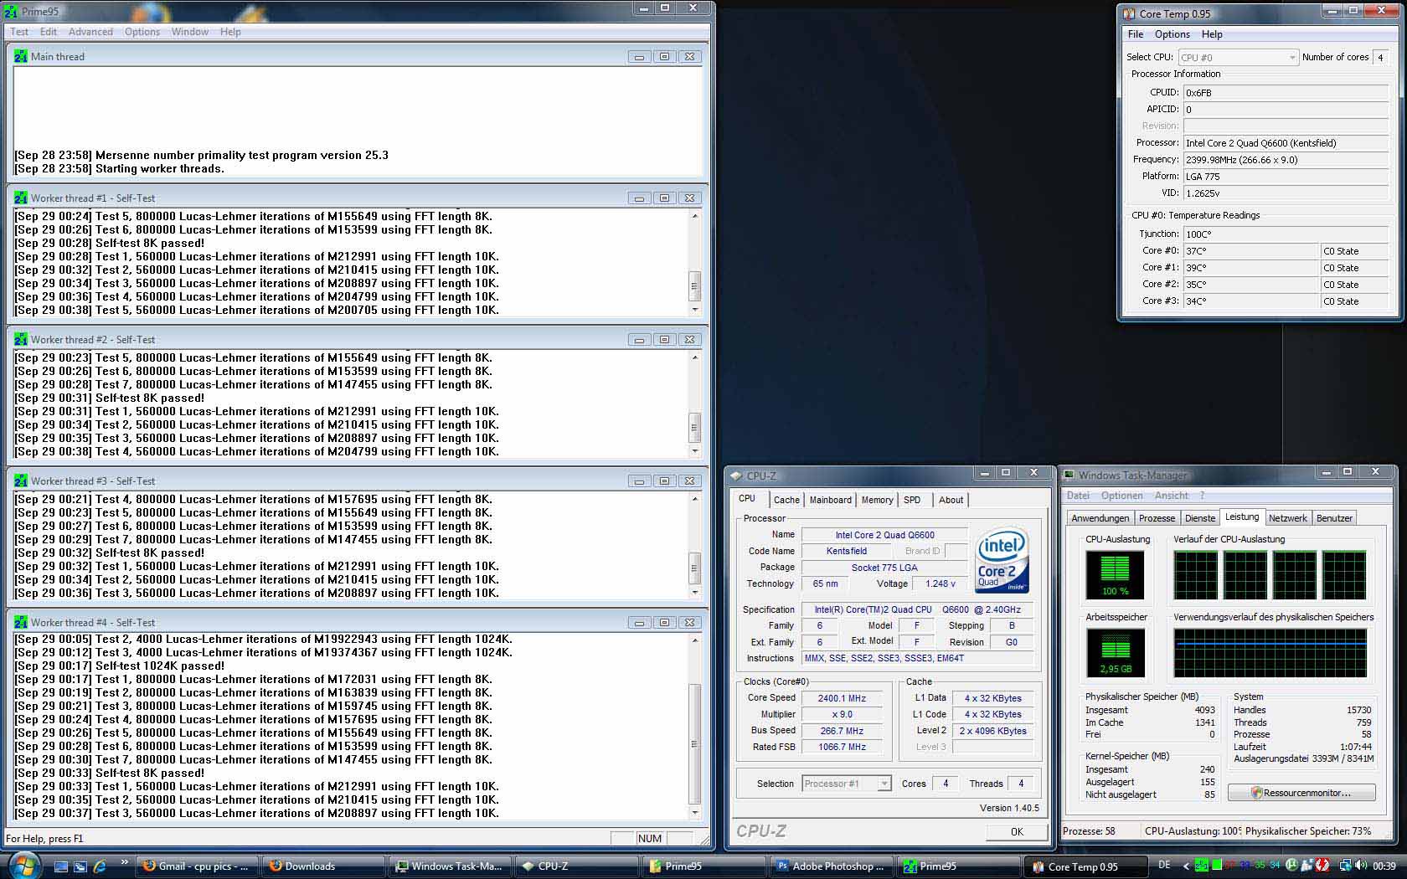Click Worker thread #3 window icon
1407x879 pixels.
tap(21, 481)
